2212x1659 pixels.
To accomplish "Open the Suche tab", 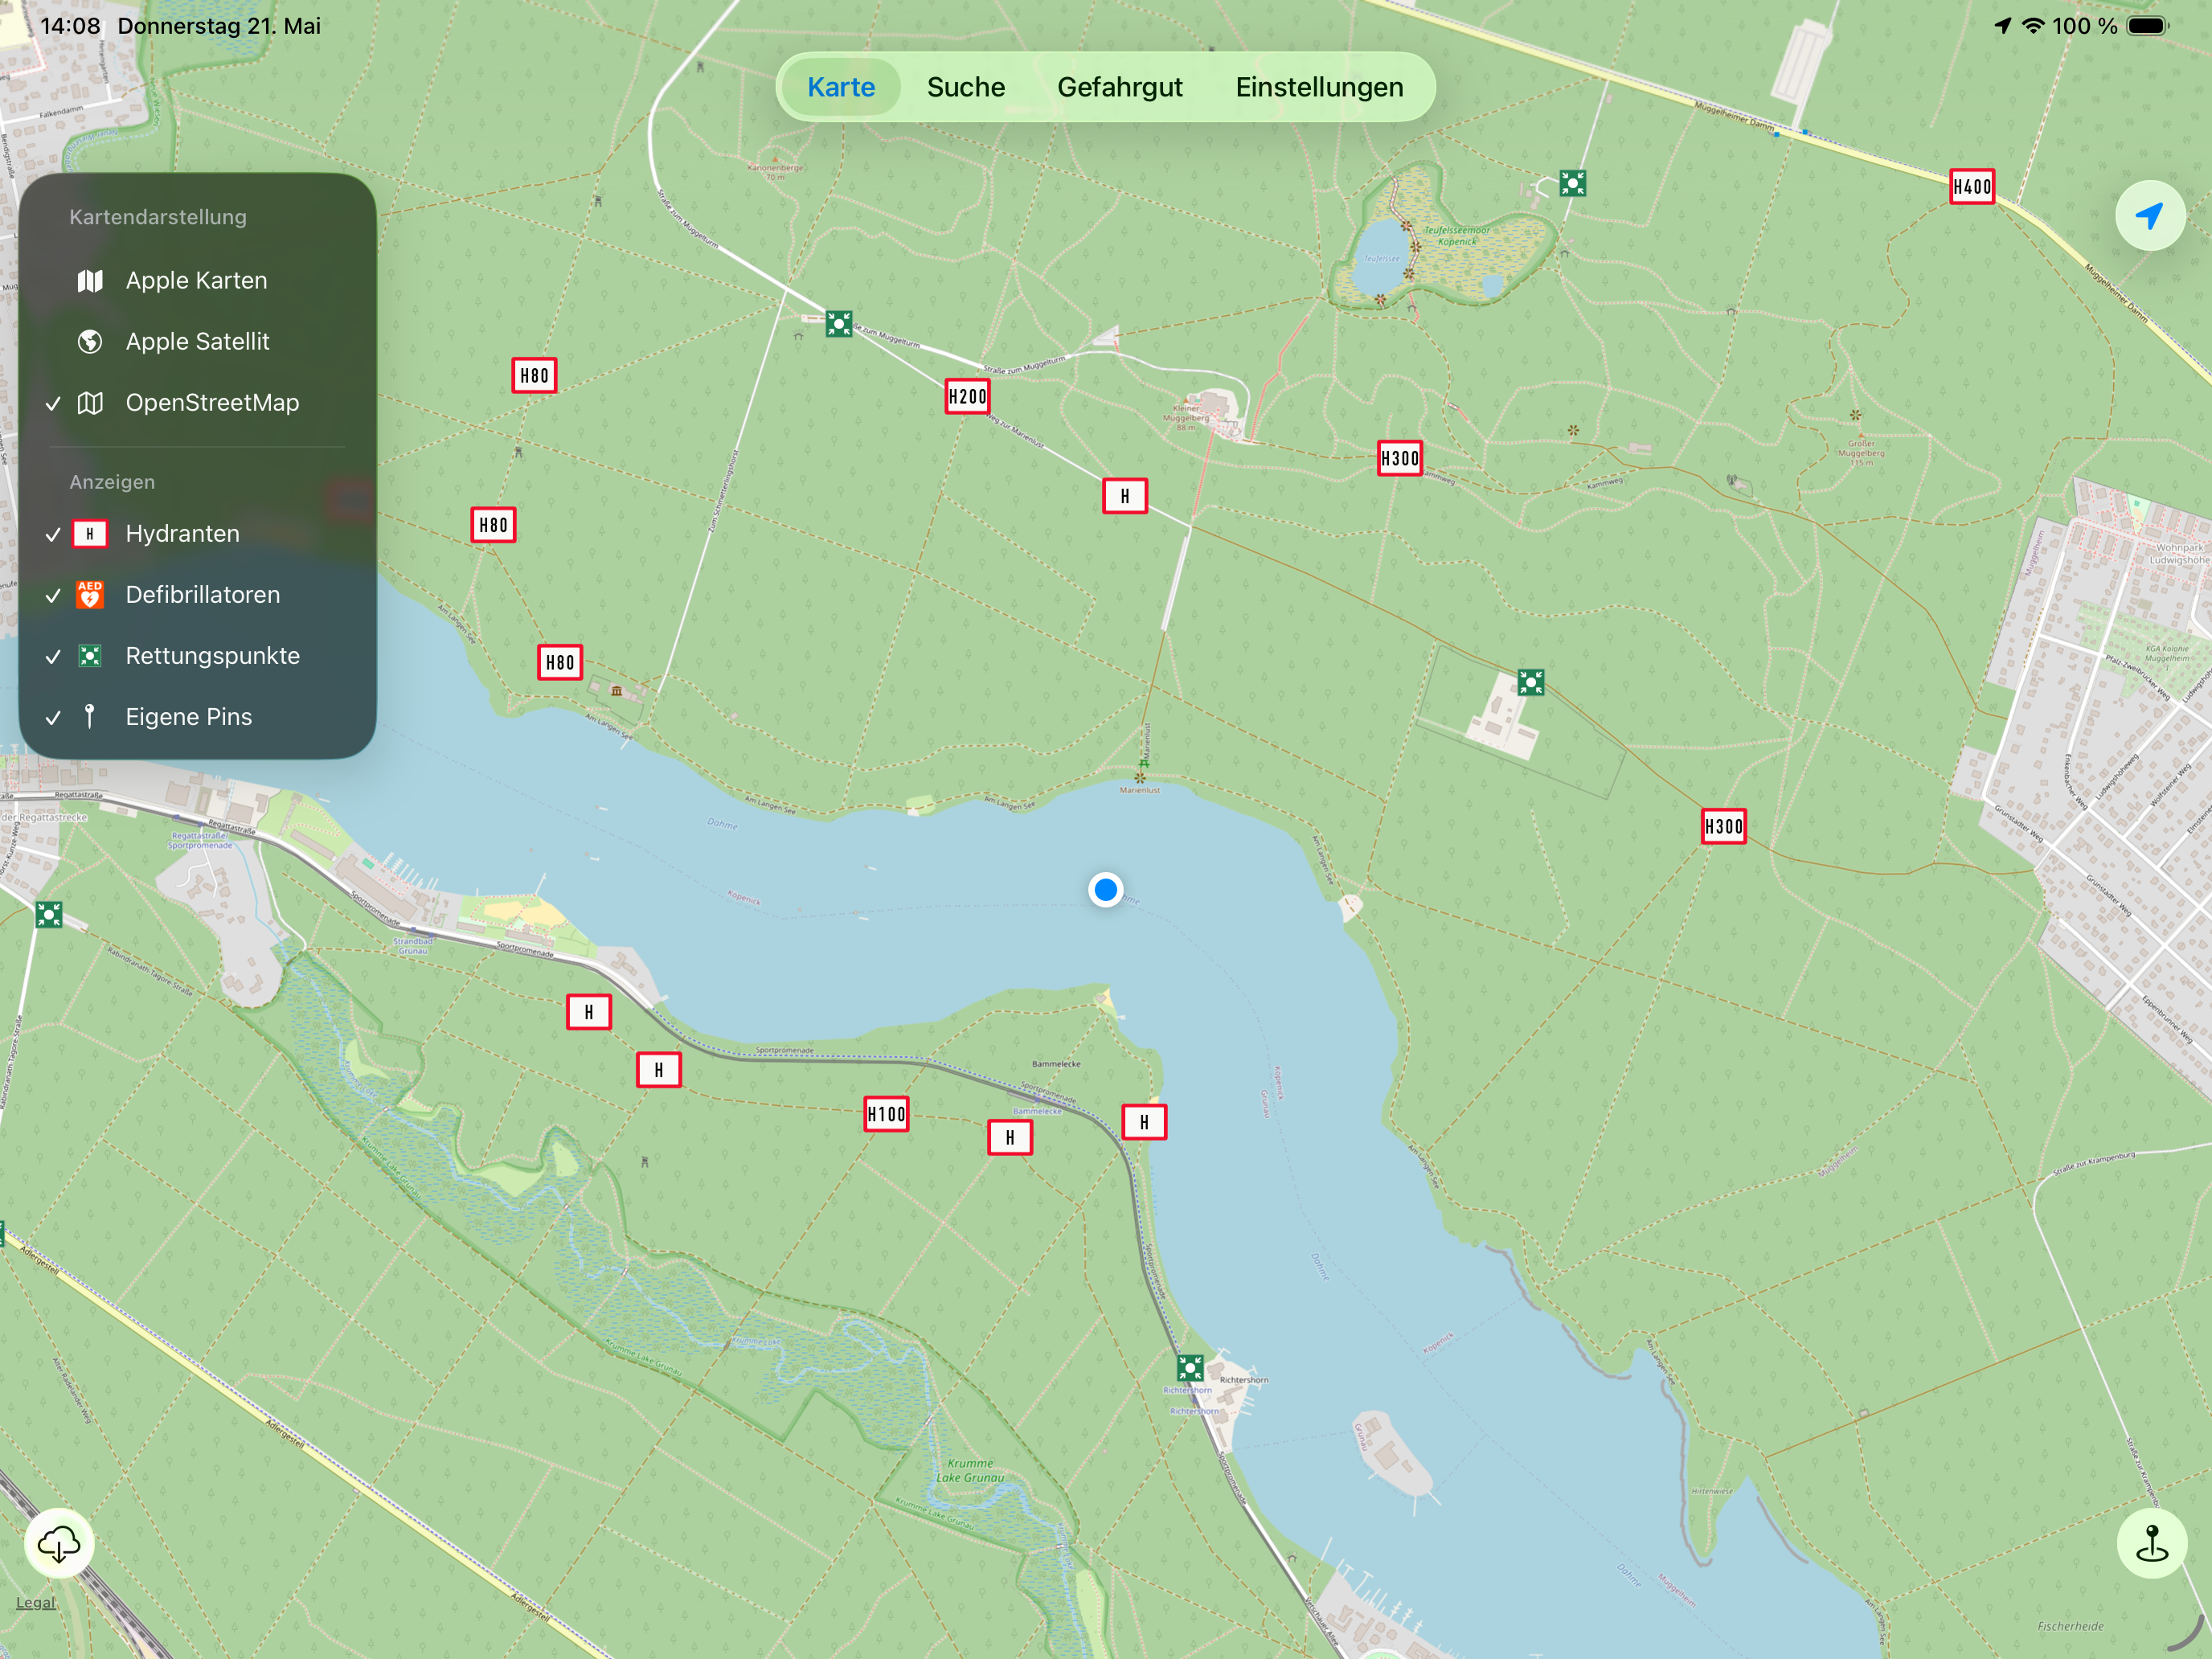I will click(966, 87).
